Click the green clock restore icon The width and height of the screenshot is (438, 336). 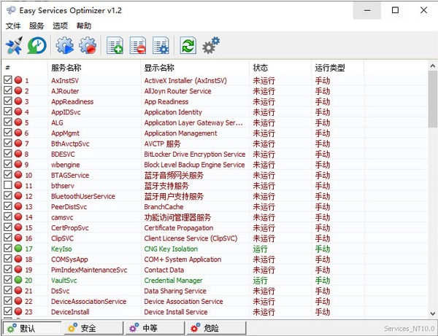point(36,46)
